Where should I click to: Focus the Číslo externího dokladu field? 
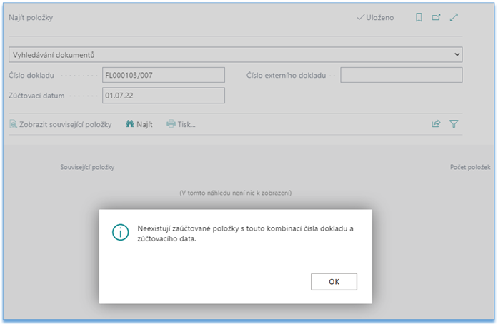pos(401,75)
